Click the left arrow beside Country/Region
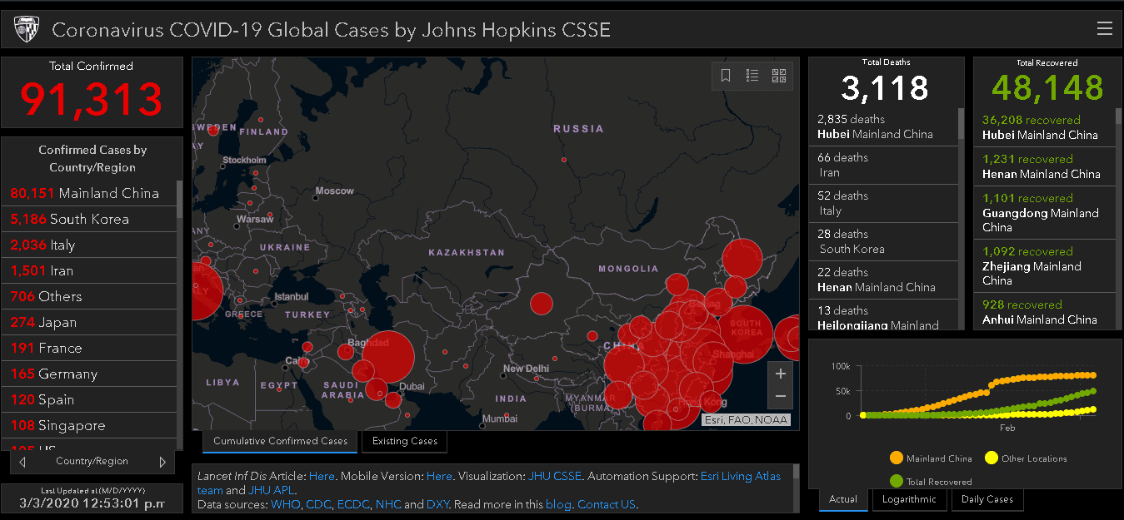The height and width of the screenshot is (520, 1124). pyautogui.click(x=22, y=462)
